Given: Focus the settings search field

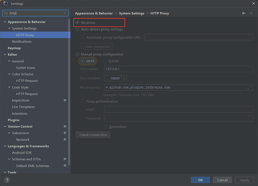Looking at the screenshot, I should click(x=36, y=13).
